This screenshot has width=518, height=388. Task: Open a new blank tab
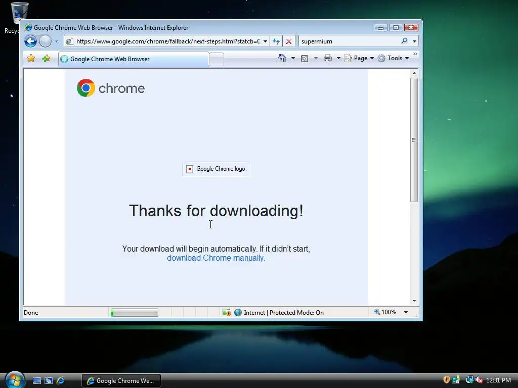(x=217, y=60)
